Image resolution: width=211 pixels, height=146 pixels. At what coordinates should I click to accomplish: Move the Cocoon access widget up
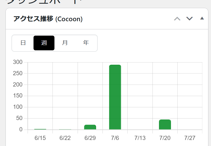pyautogui.click(x=177, y=19)
